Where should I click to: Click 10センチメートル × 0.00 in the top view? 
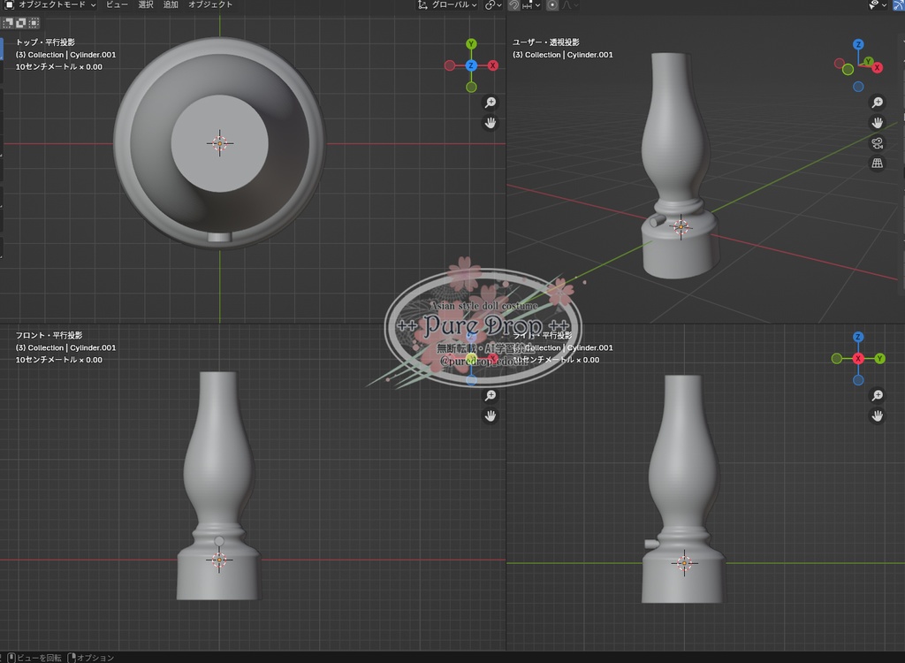(x=59, y=67)
